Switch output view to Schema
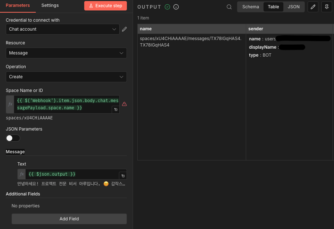The image size is (334, 229). pyautogui.click(x=250, y=7)
